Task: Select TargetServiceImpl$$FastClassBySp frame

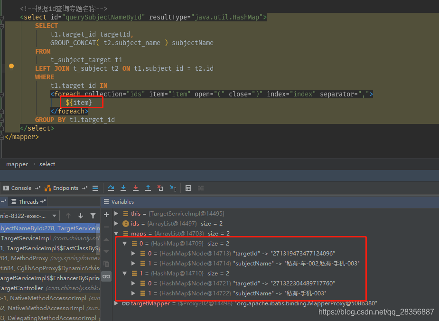Action: [x=50, y=248]
